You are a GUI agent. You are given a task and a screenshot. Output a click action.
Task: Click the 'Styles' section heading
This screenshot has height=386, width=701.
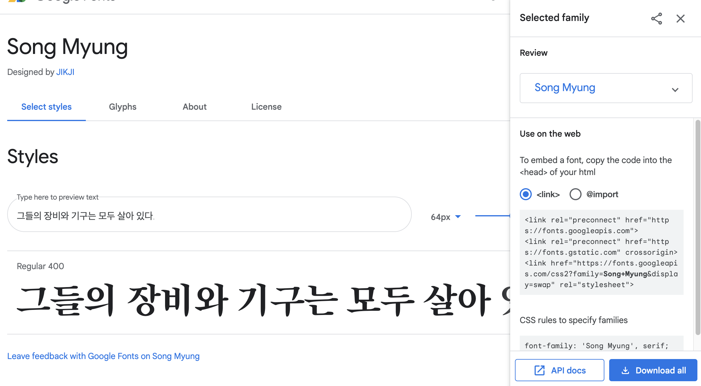(33, 156)
